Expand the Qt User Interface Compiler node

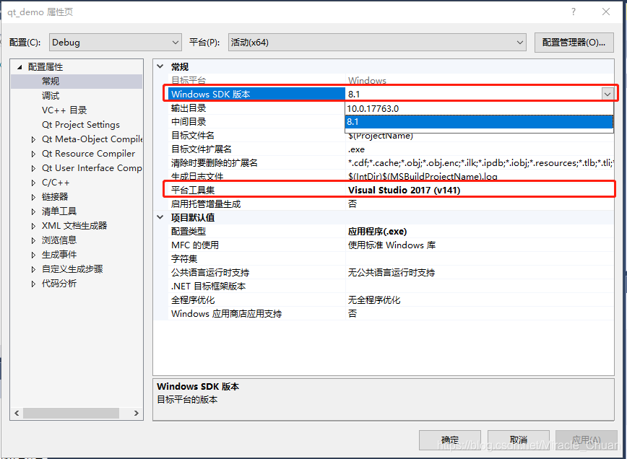tap(33, 168)
